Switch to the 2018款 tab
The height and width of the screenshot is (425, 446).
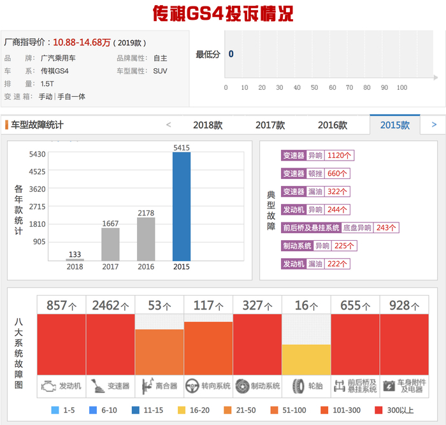pyautogui.click(x=208, y=125)
